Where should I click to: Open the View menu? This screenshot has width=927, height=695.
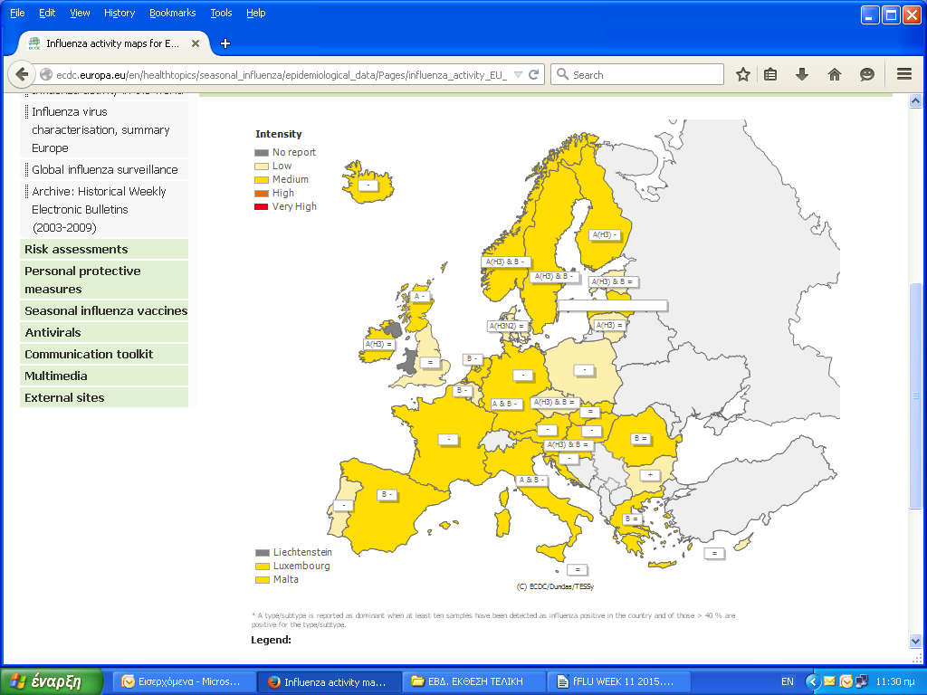80,13
